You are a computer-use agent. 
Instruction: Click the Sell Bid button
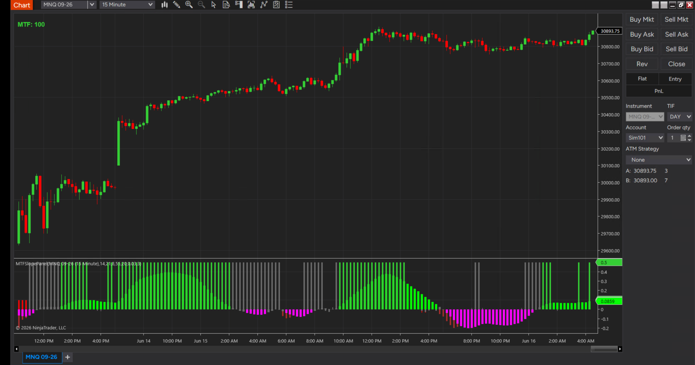coord(676,49)
